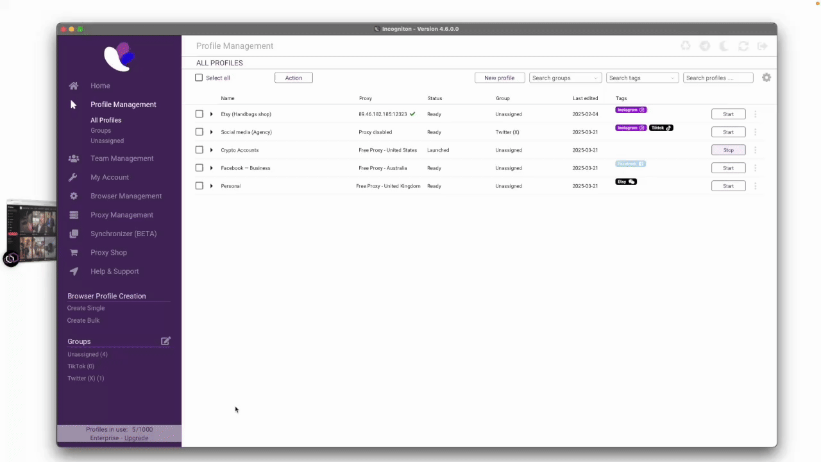This screenshot has width=821, height=462.
Task: Open Home in the sidebar
Action: pyautogui.click(x=100, y=86)
